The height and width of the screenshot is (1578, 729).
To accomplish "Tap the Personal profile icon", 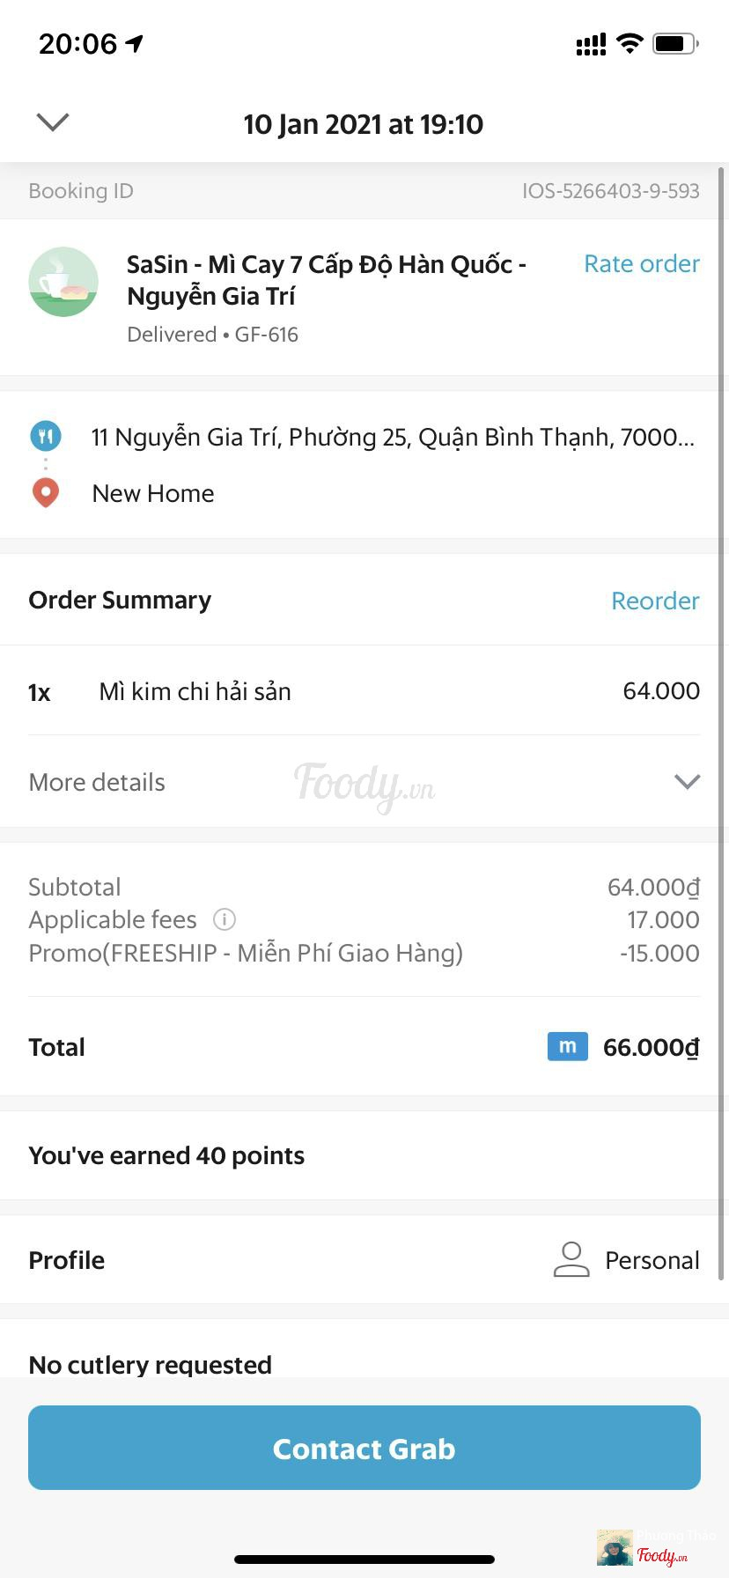I will coord(571,1260).
